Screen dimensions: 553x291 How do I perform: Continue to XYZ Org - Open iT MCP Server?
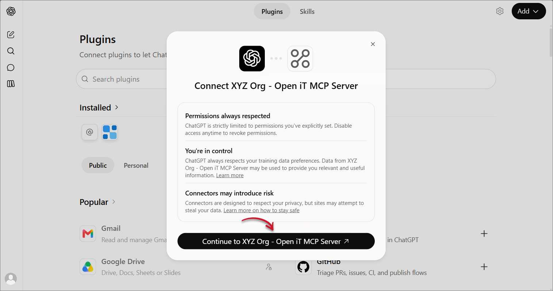(x=276, y=241)
